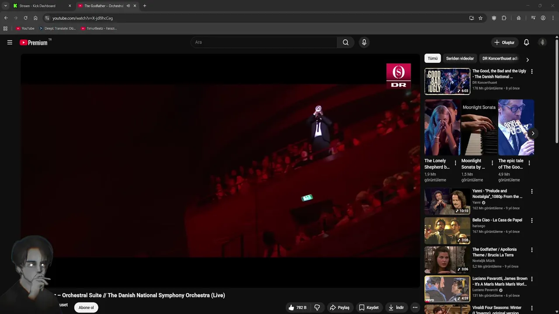Image resolution: width=559 pixels, height=314 pixels.
Task: Open Godfather Apollonia Theme thumbnail
Action: click(447, 260)
